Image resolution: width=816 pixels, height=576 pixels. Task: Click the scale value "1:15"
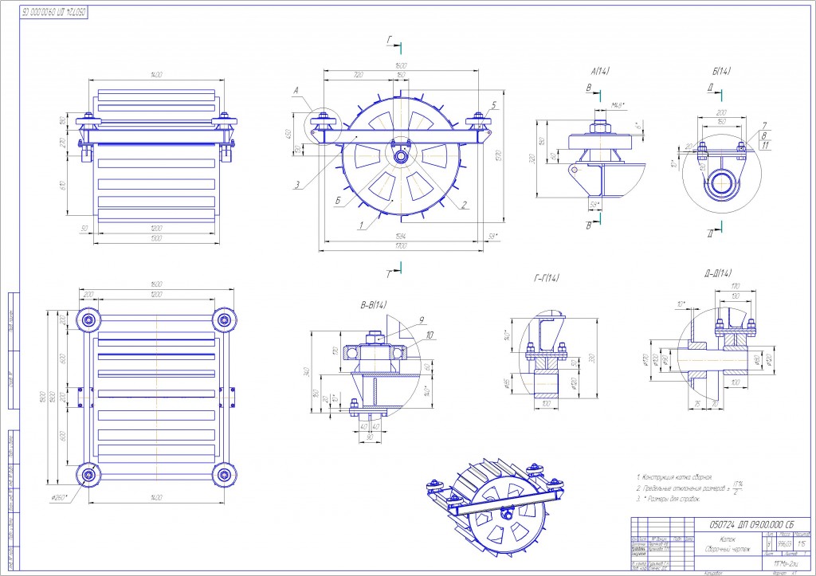[x=801, y=543]
